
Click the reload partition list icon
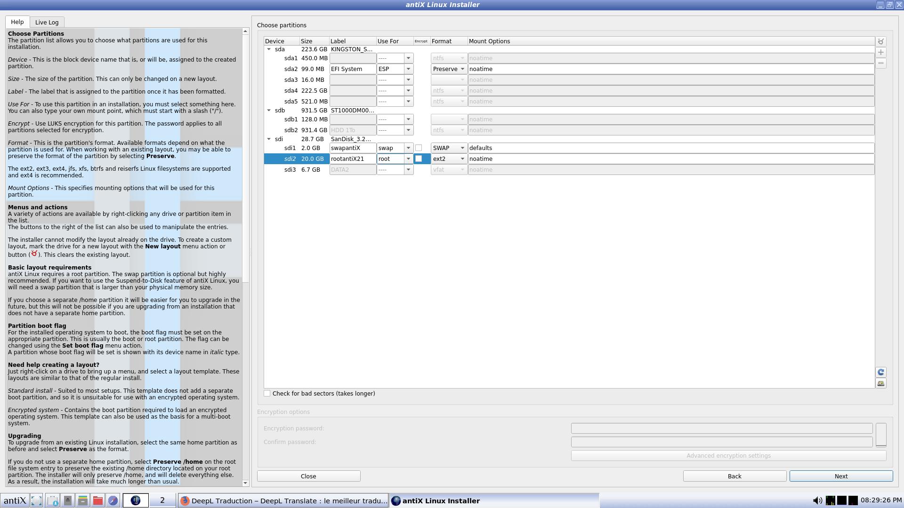[x=880, y=372]
